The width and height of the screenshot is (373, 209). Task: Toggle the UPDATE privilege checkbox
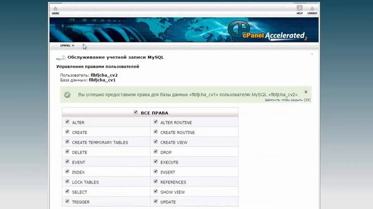tap(156, 201)
